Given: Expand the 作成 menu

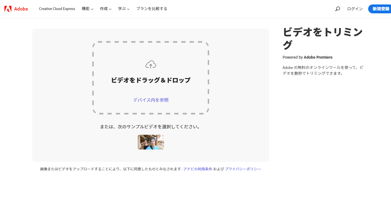Looking at the screenshot, I should coord(106,9).
